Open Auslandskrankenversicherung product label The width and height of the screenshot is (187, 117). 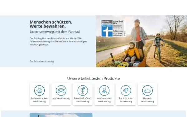40,100
